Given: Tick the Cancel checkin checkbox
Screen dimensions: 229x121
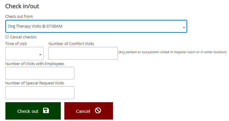Looking at the screenshot, I should tap(7, 37).
